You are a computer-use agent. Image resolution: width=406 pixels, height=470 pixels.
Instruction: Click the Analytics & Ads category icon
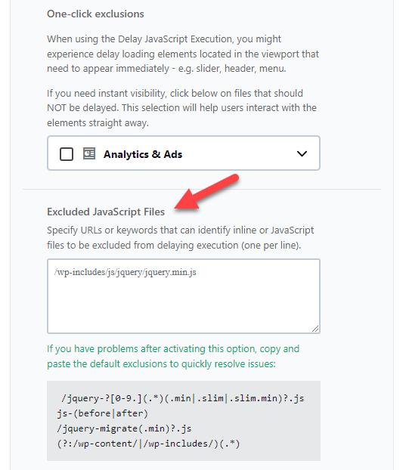pyautogui.click(x=89, y=153)
